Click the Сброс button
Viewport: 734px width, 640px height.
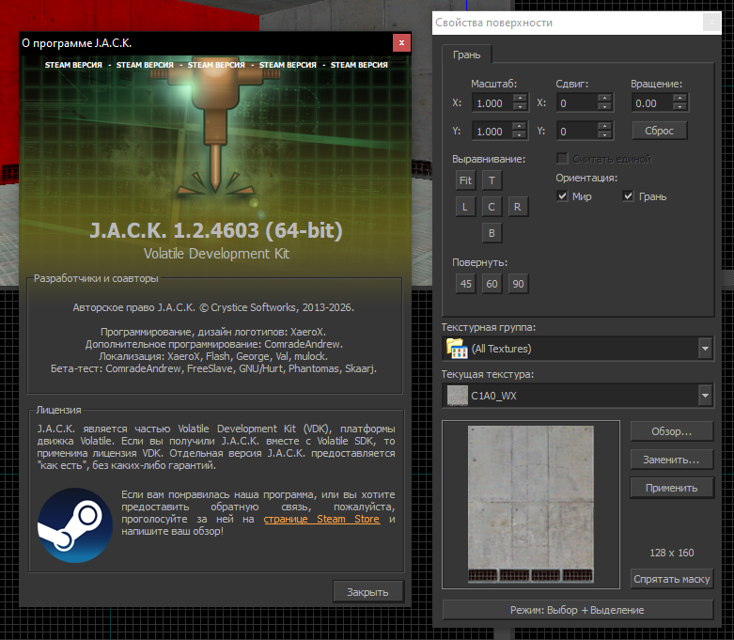click(x=659, y=131)
